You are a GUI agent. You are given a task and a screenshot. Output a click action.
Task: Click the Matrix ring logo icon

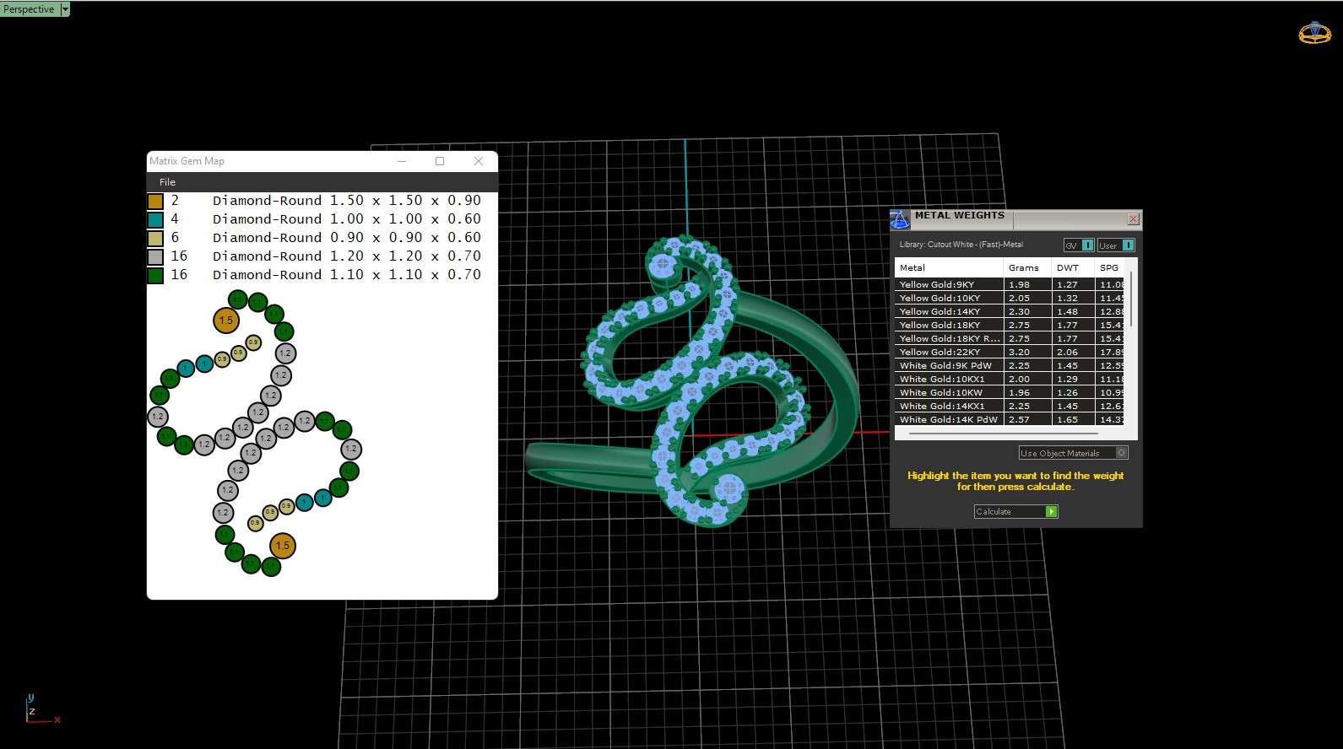pos(1314,33)
